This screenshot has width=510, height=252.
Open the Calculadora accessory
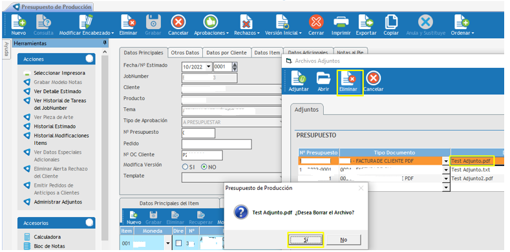click(47, 237)
